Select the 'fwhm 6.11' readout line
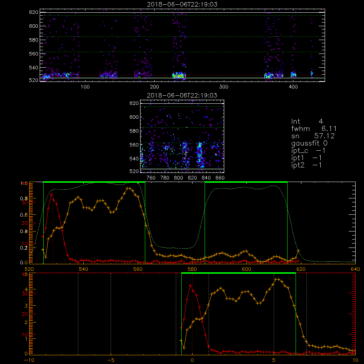This screenshot has width=364, height=364. coord(314,128)
